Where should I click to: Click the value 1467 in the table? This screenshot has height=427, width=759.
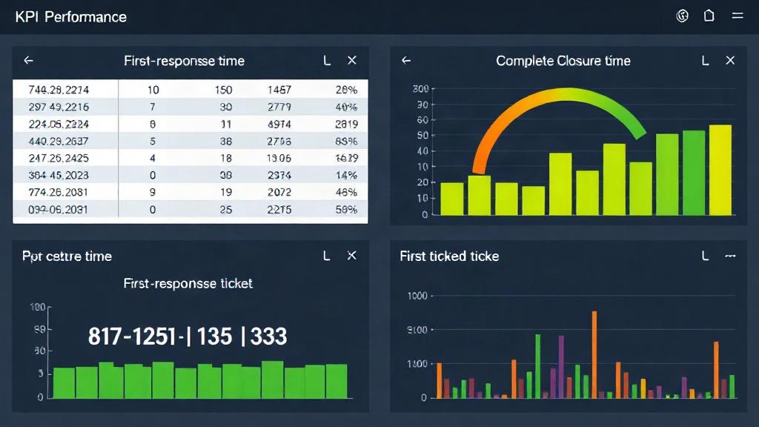(x=279, y=90)
